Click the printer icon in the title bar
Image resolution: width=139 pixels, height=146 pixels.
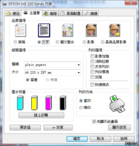pos(5,4)
